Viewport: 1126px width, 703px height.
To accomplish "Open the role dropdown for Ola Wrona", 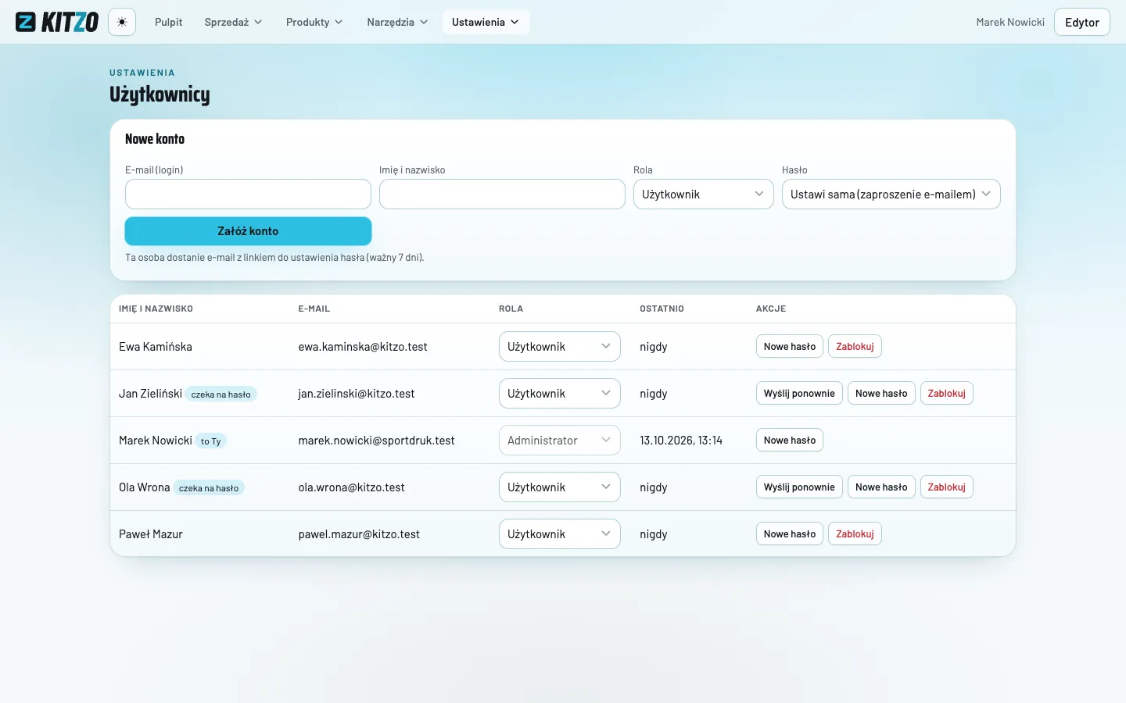I will pyautogui.click(x=559, y=487).
